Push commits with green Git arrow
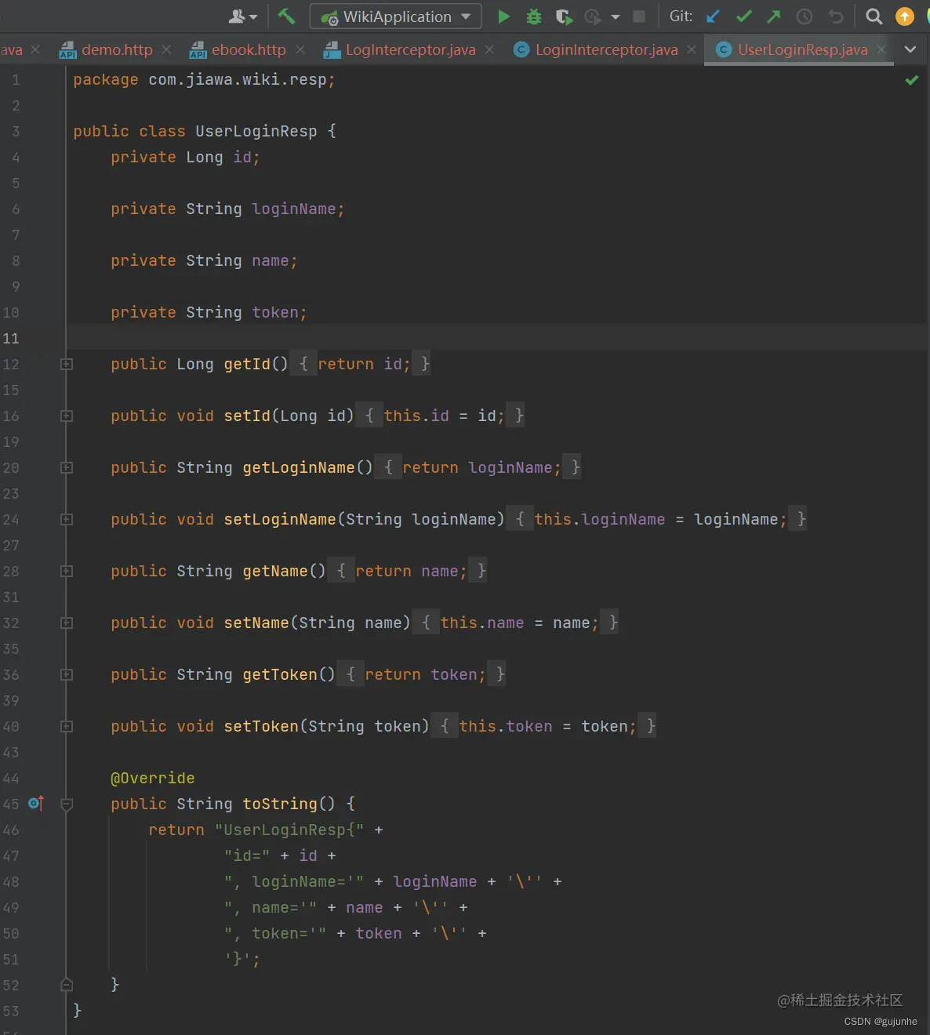930x1035 pixels. click(774, 16)
